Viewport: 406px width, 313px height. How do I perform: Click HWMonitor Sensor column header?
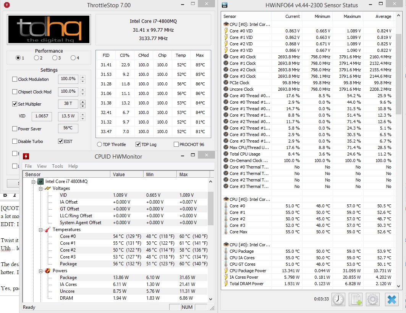tap(66, 175)
